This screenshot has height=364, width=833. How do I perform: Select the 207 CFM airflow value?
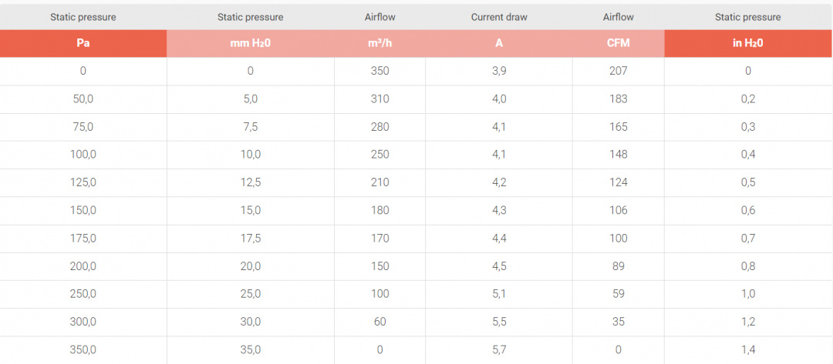pyautogui.click(x=619, y=71)
